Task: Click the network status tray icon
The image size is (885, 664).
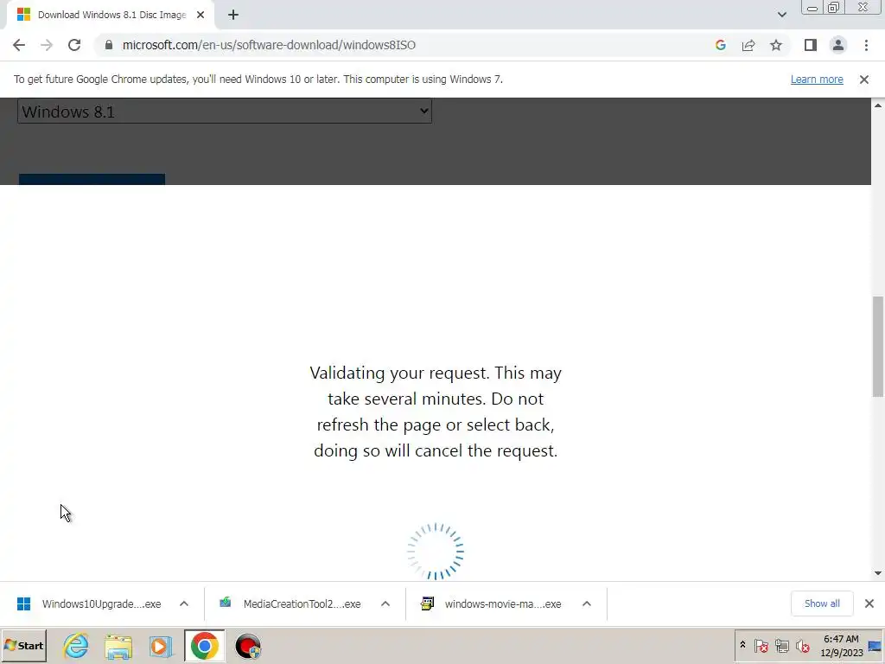Action: coord(781,645)
